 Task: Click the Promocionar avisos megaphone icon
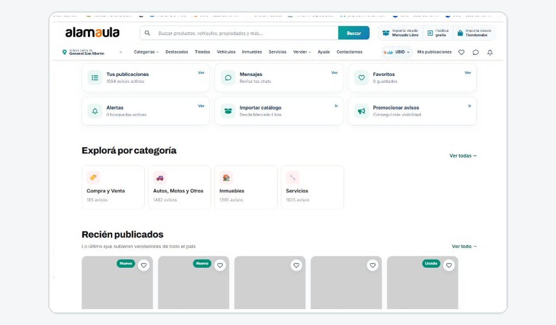(x=361, y=111)
